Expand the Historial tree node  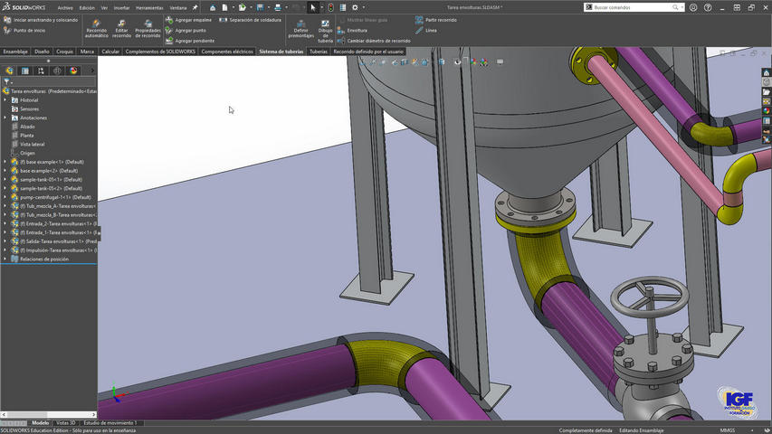pos(5,99)
